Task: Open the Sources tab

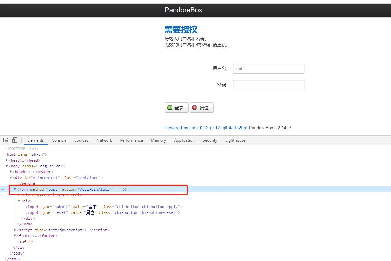Action: [81, 140]
